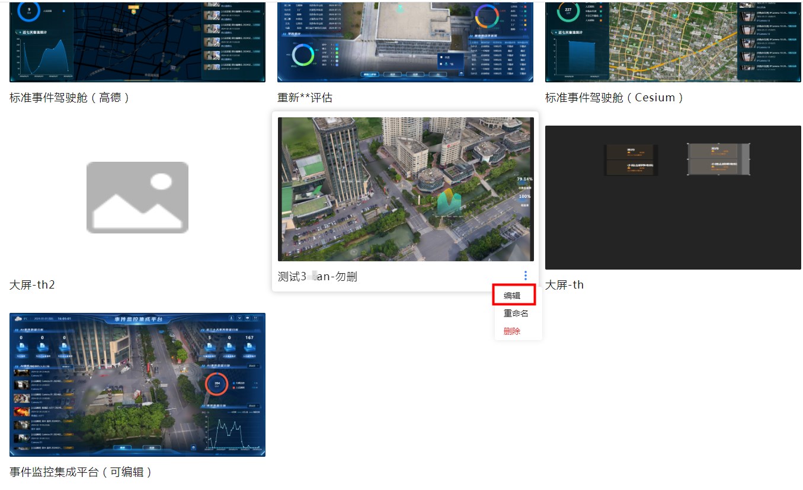Click the placeholder image icon above 大屏-th2
The height and width of the screenshot is (490, 803).
(x=137, y=197)
